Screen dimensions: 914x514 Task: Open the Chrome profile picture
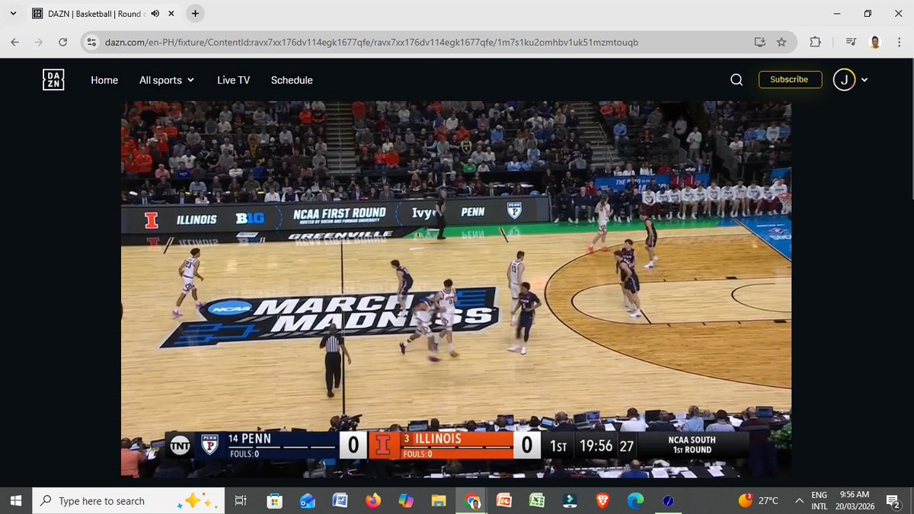click(874, 43)
